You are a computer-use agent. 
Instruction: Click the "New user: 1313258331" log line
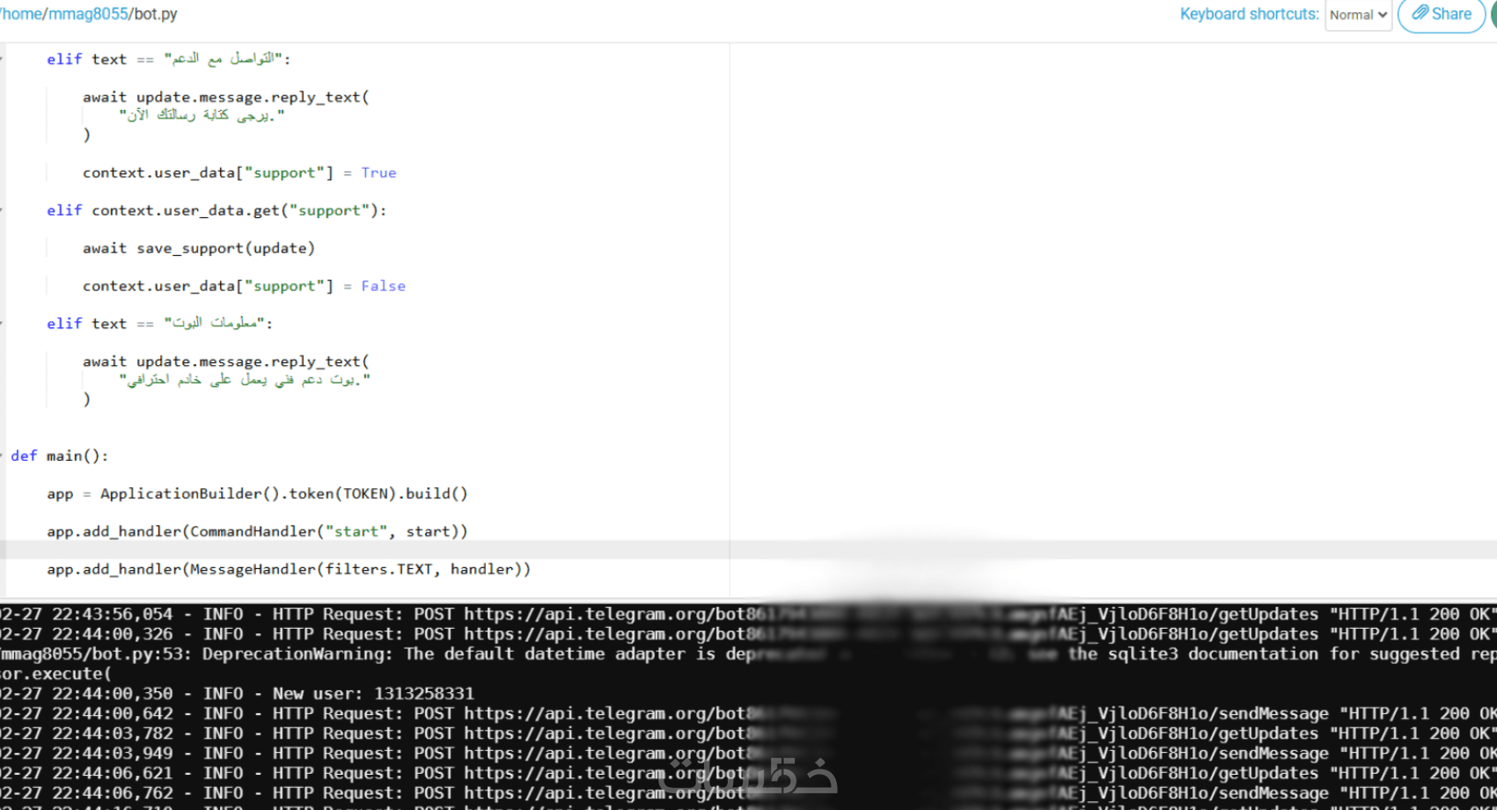click(x=237, y=693)
